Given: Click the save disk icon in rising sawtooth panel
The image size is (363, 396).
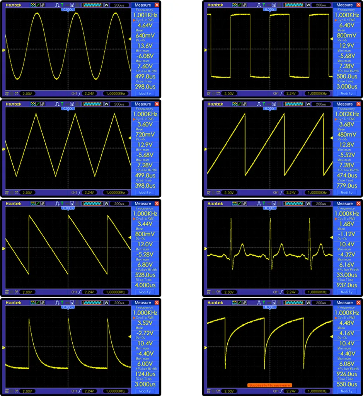Looking at the screenshot, I should click(x=274, y=104).
